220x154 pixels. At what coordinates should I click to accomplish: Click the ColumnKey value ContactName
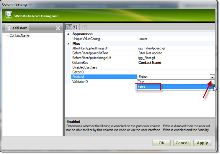(150, 63)
